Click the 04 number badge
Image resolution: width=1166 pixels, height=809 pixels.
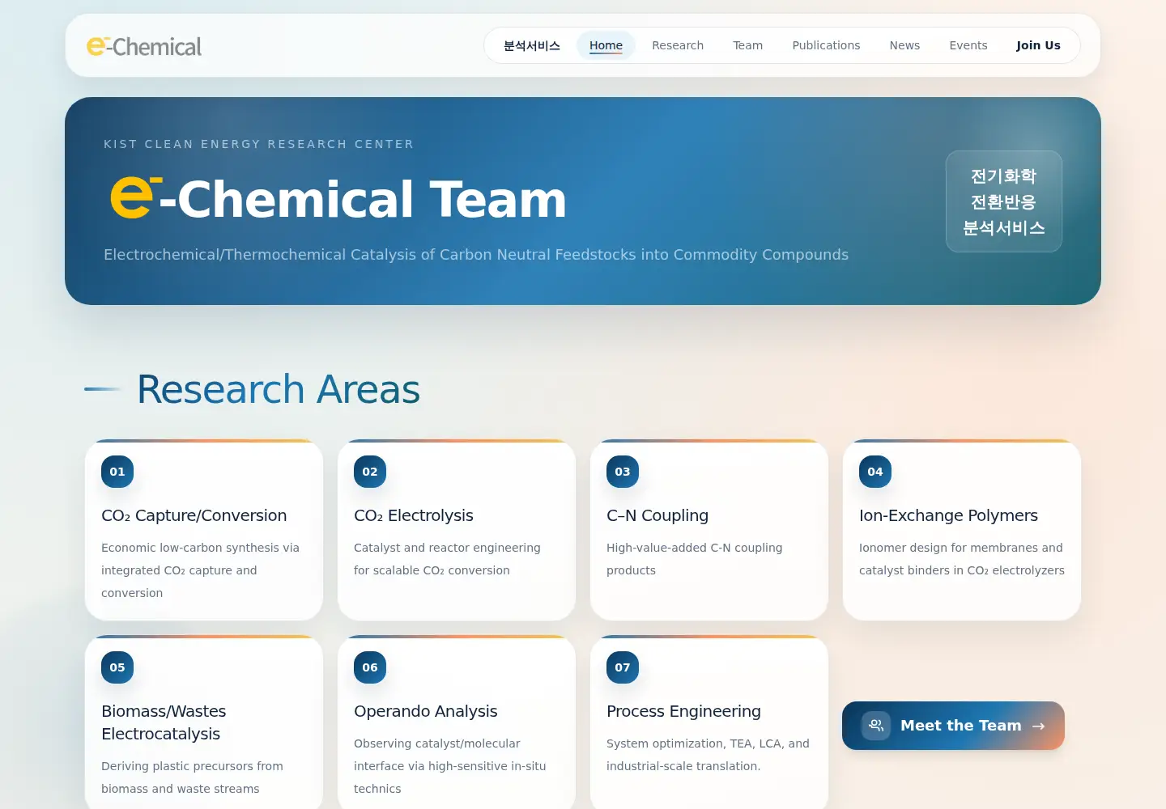pyautogui.click(x=875, y=472)
